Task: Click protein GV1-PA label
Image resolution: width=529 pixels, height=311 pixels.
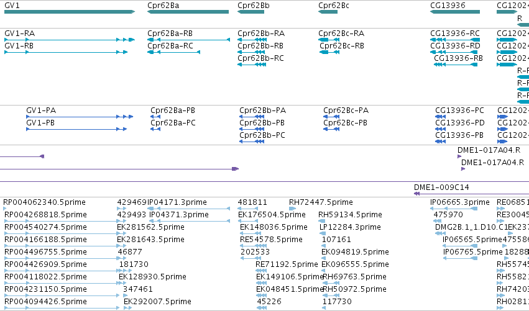Action: 41,110
